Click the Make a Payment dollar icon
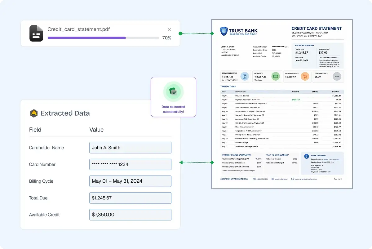 tap(307, 156)
